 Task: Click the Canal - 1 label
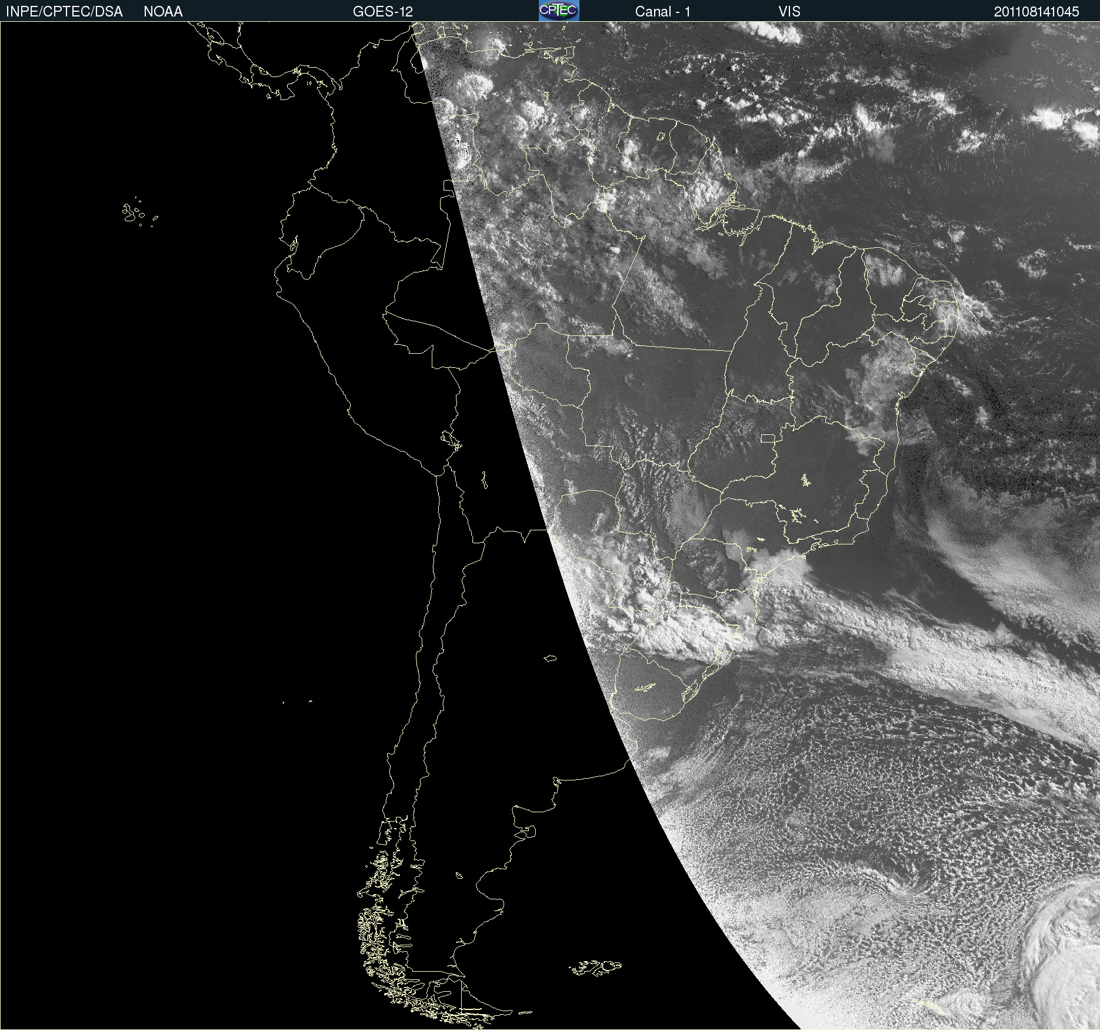pos(663,12)
